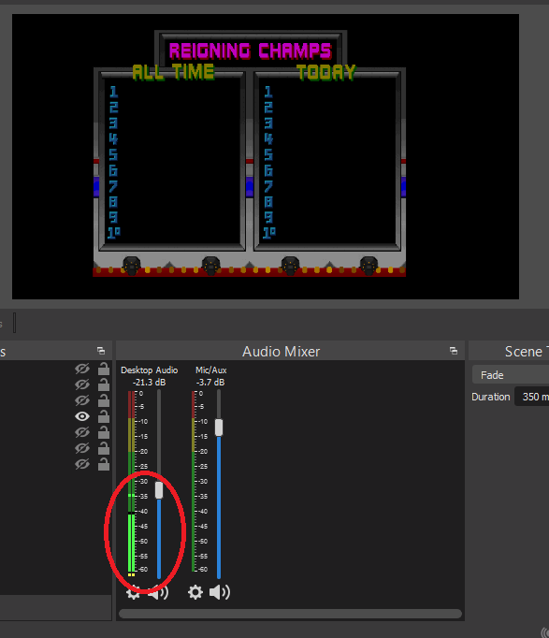Click the Duration 350 ms field
This screenshot has height=638, width=549.
coord(532,397)
